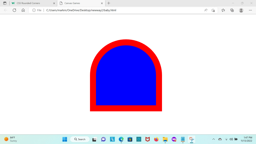The height and width of the screenshot is (144, 256).
Task: Open the tab actions menu icon
Action: [5, 3]
